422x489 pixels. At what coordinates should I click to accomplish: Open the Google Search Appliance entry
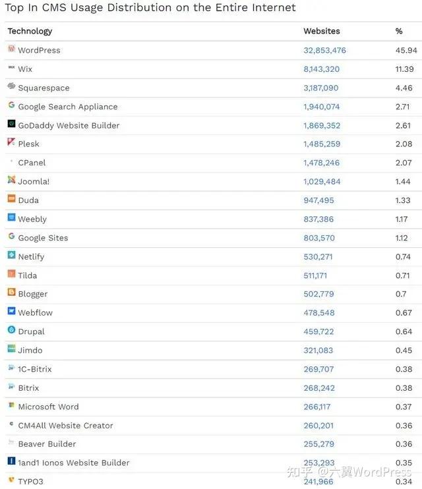point(67,107)
